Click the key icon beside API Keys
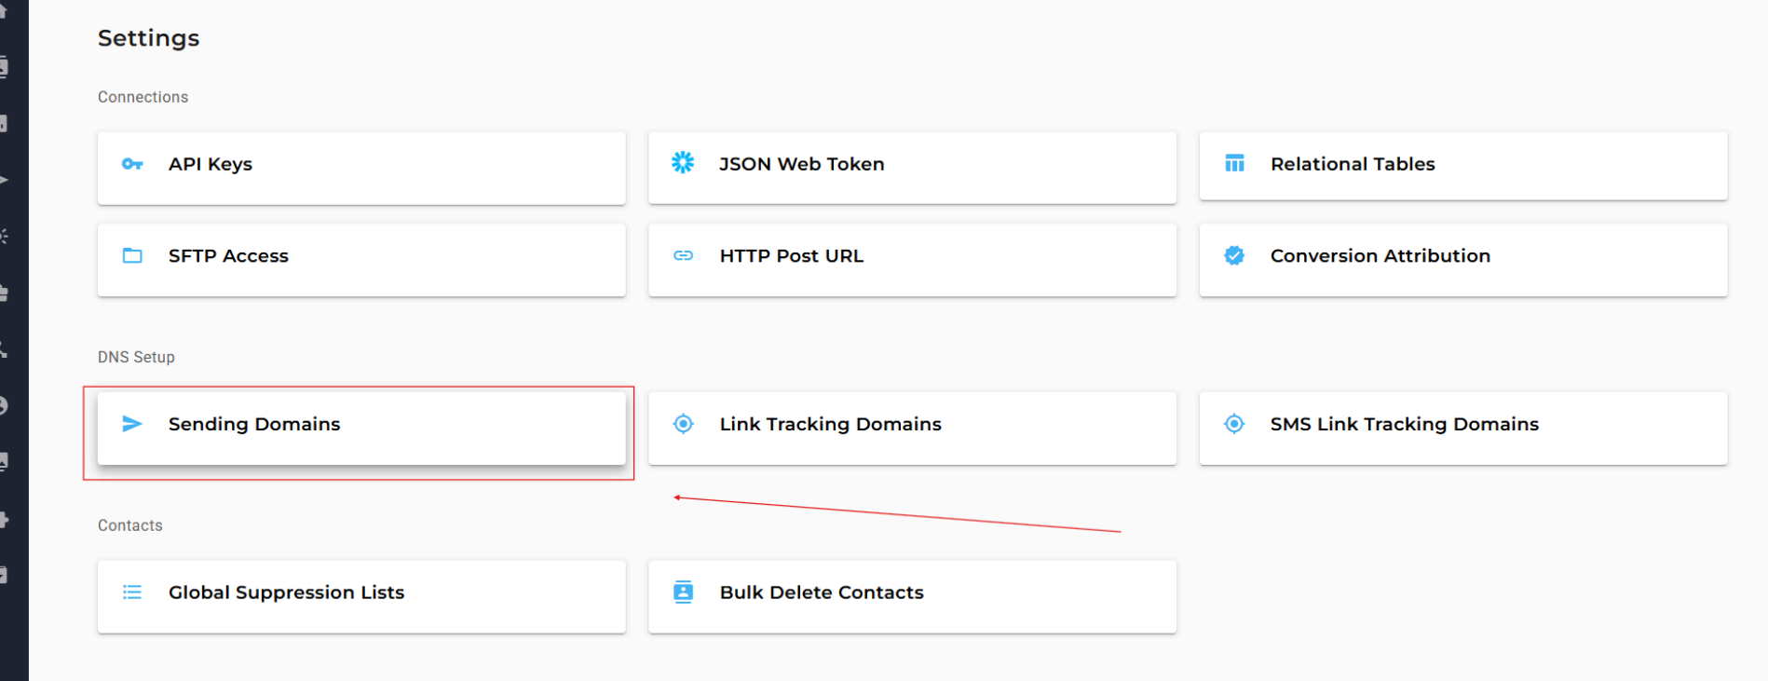The image size is (1768, 681). pyautogui.click(x=132, y=164)
